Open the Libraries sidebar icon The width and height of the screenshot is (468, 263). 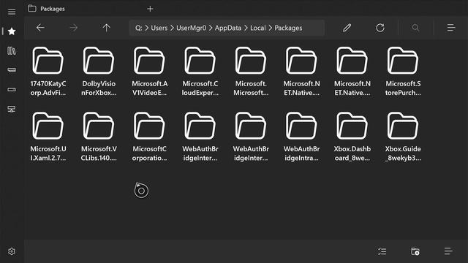(12, 50)
